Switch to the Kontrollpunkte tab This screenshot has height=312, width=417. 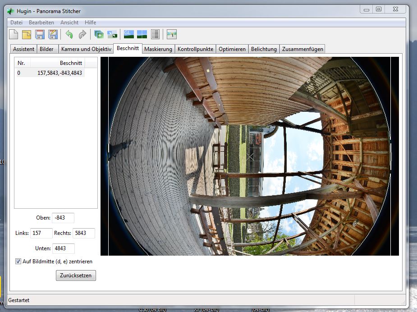(196, 49)
